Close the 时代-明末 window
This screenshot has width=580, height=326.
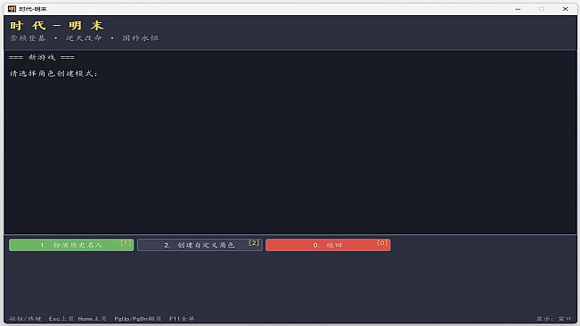tap(565, 9)
